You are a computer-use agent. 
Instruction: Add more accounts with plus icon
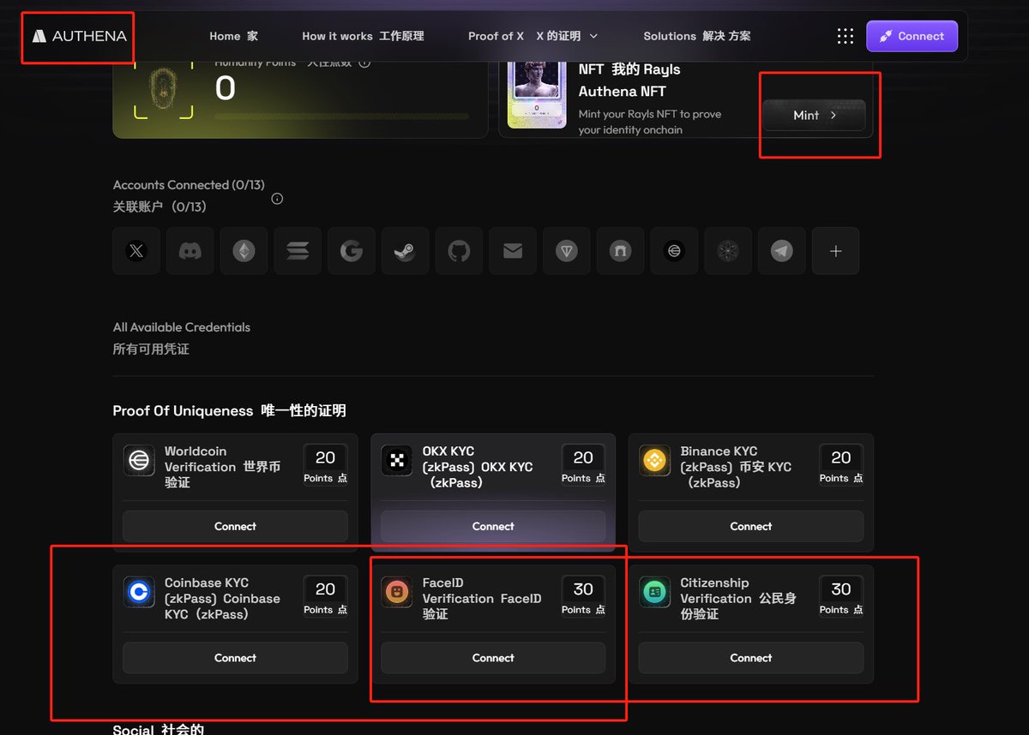(x=835, y=251)
